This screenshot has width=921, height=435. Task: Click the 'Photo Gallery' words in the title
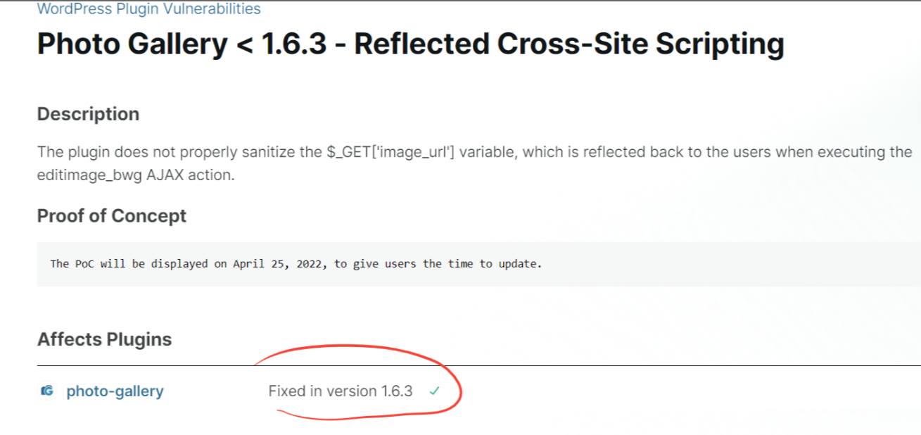coord(132,44)
